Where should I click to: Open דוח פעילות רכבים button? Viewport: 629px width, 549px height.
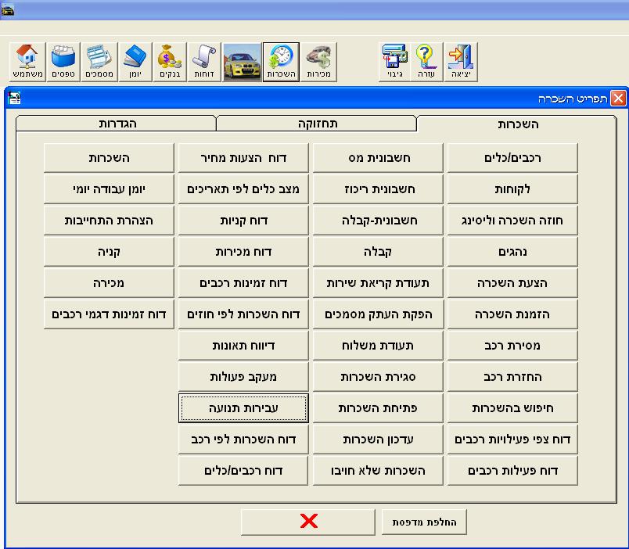tap(512, 470)
